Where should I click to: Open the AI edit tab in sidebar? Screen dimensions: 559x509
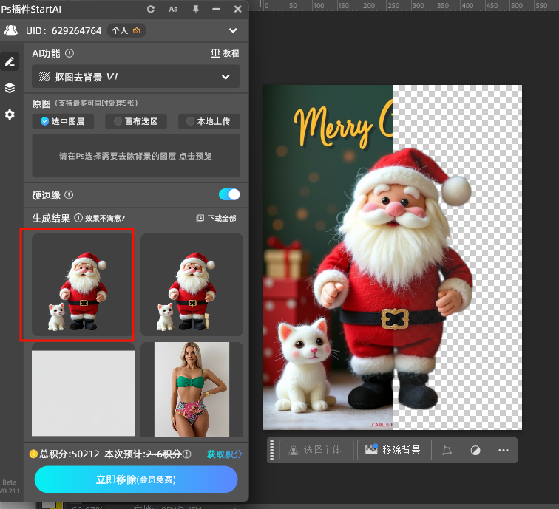click(x=10, y=61)
